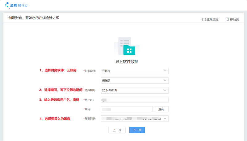Expand the second 云账房 dropdown chevron
The width and height of the screenshot is (247, 141).
(165, 81)
